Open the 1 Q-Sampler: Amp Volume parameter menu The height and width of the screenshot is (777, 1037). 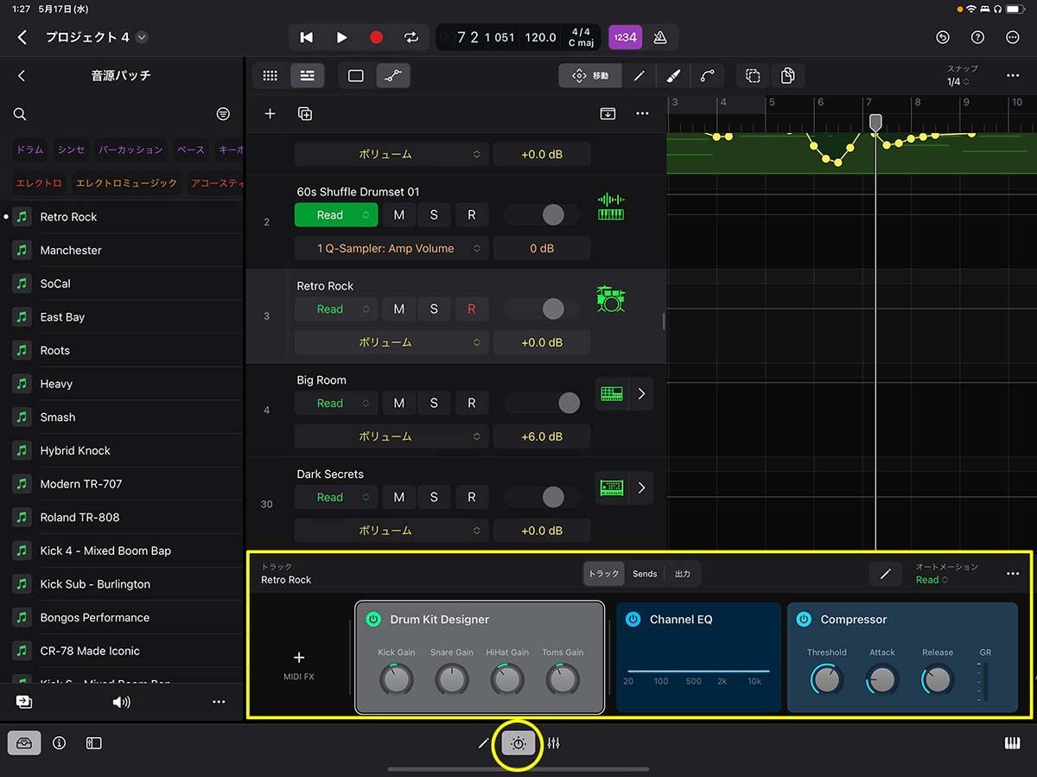(x=391, y=249)
